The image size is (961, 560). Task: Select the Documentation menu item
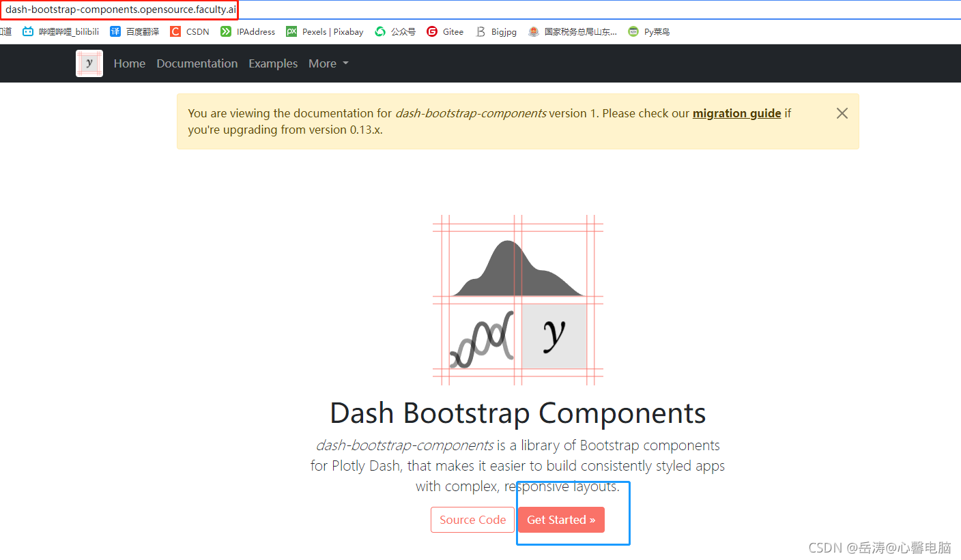point(197,63)
